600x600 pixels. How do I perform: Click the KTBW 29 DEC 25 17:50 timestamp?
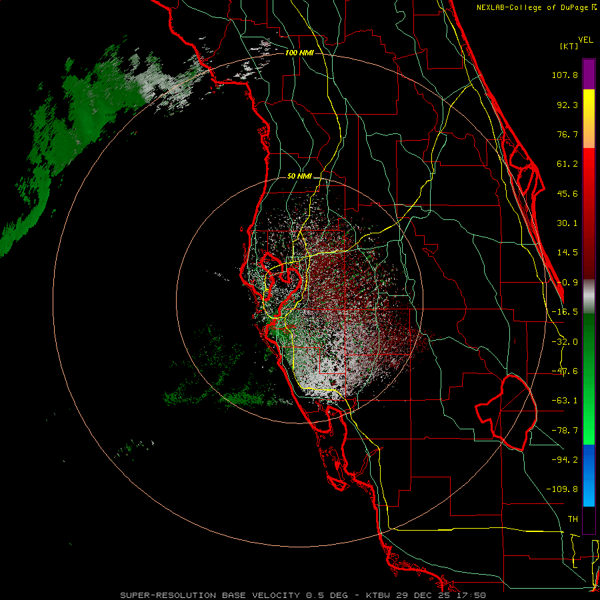426,595
